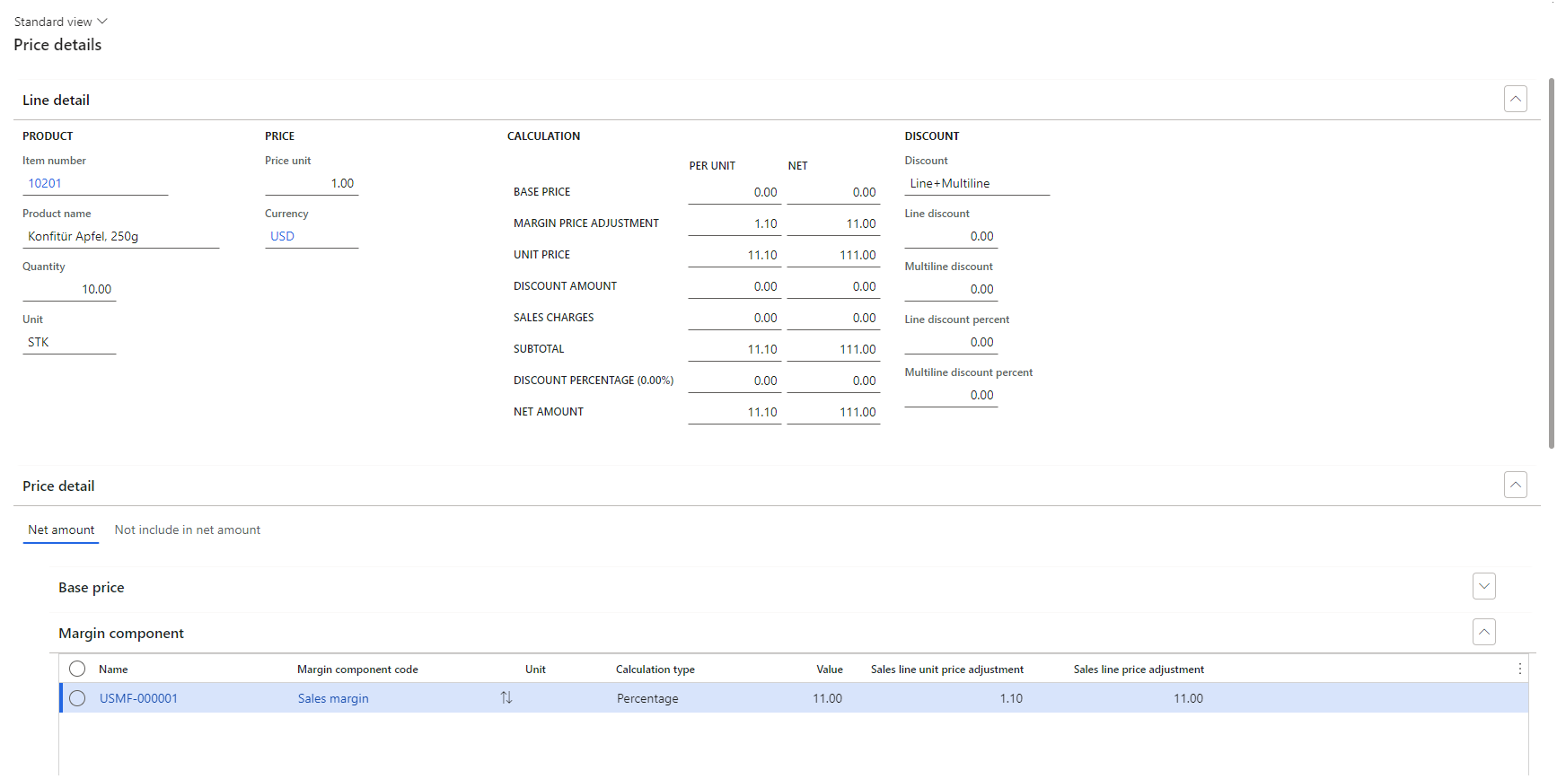Viewport: 1557px width, 779px height.
Task: Click the Percentage calculation type cell
Action: point(647,698)
